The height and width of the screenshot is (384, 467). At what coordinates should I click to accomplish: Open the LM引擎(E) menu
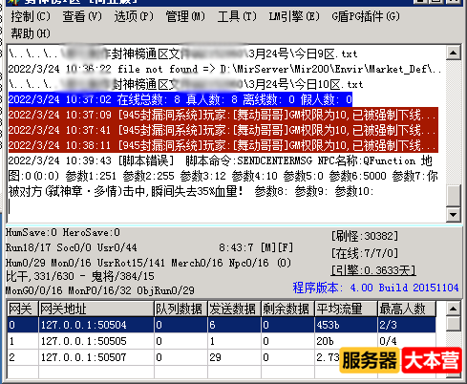[x=294, y=16]
